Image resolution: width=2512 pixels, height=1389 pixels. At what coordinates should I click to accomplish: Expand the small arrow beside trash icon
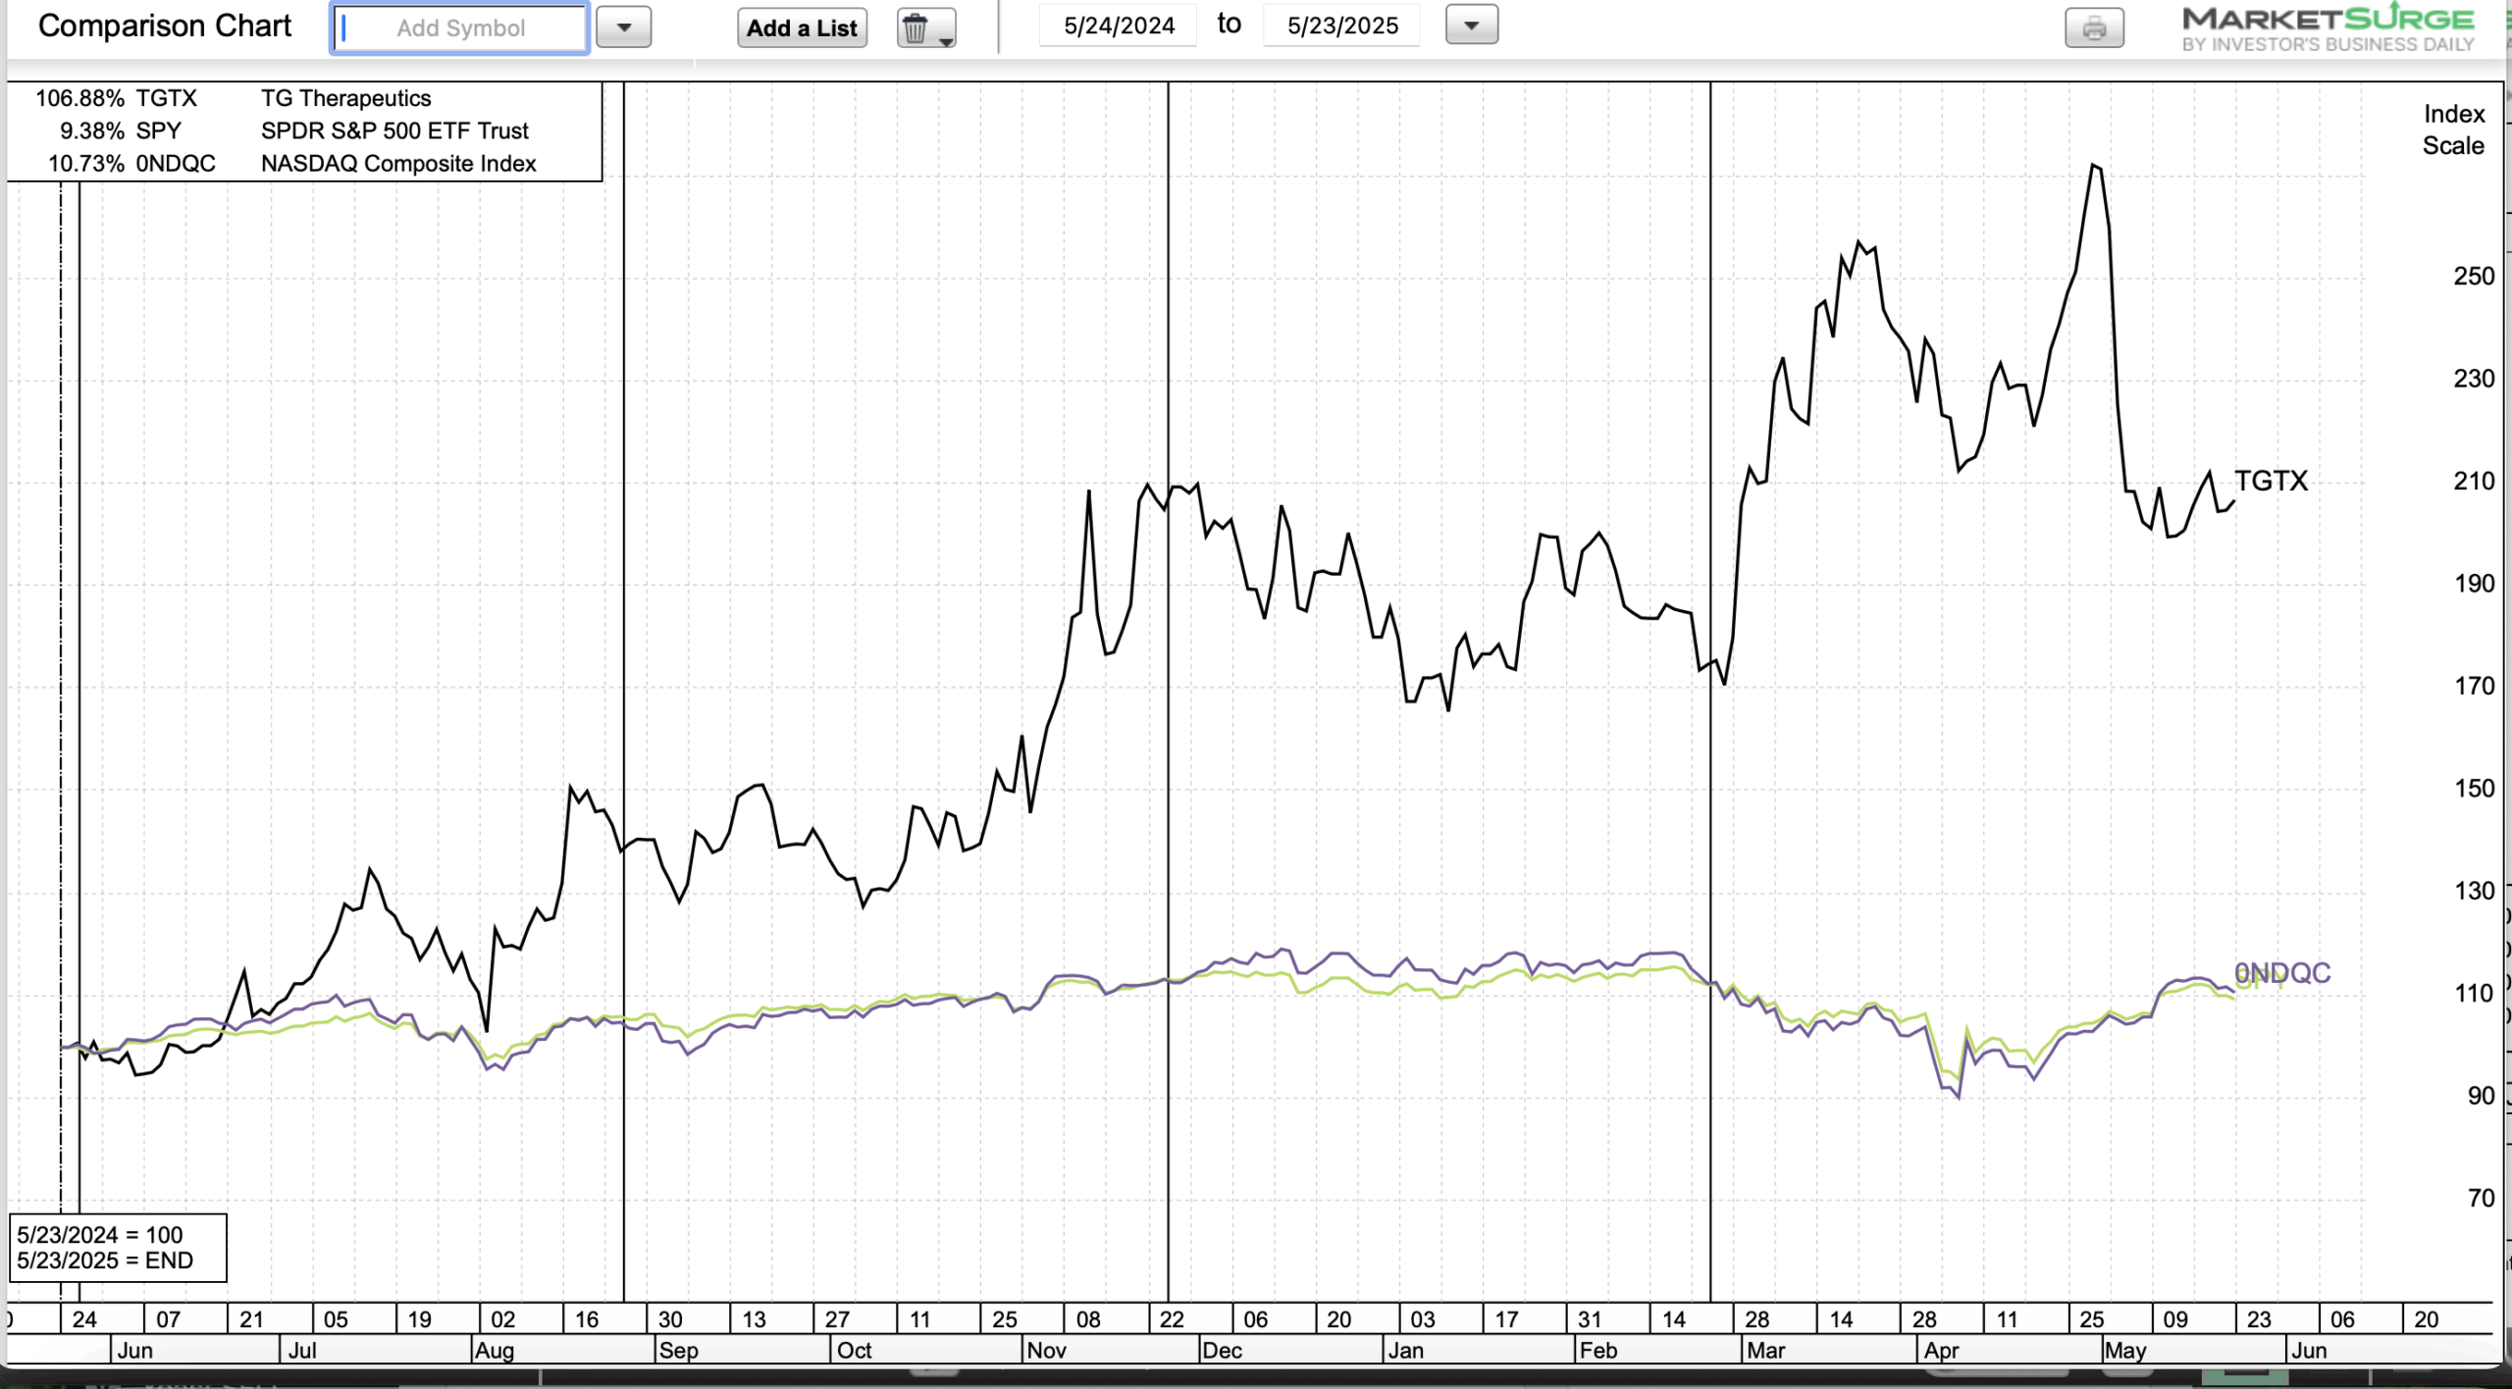946,40
